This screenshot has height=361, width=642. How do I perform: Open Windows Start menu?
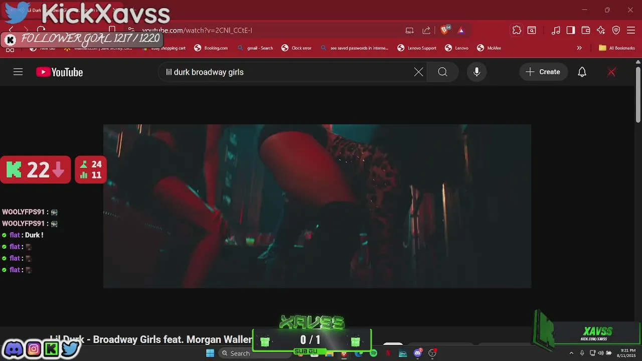point(210,353)
